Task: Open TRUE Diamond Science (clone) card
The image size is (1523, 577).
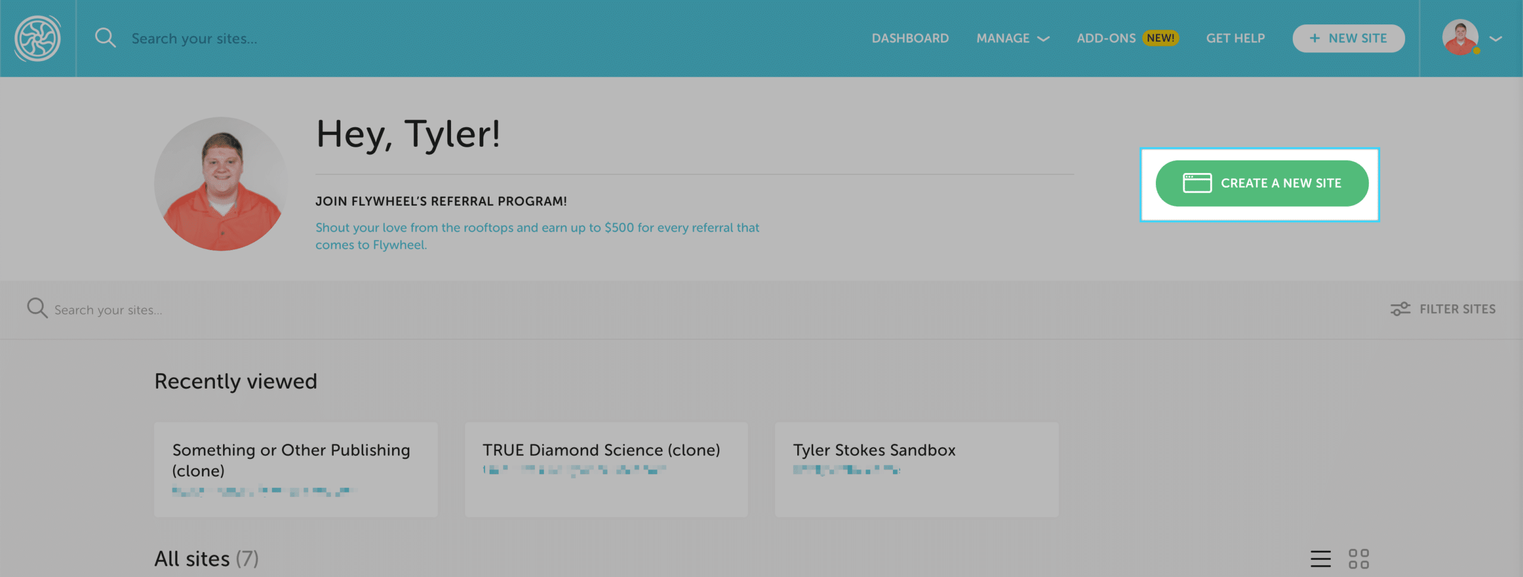Action: 606,469
